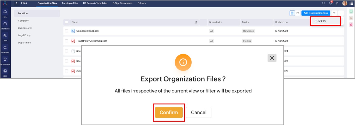Click the Zoho People logo icon

point(5,3)
